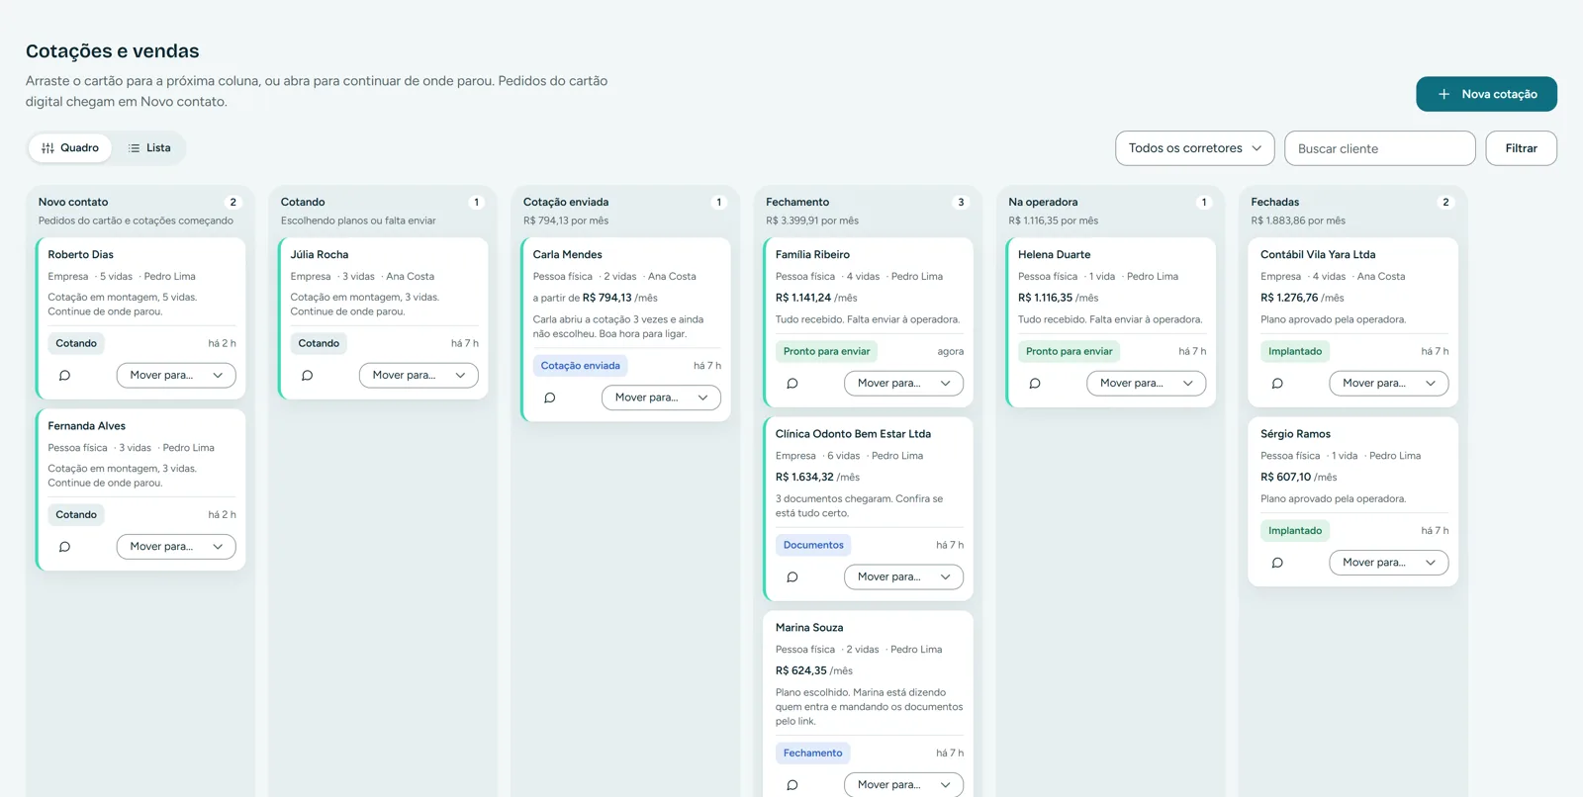The width and height of the screenshot is (1583, 797).
Task: Open Sérgio Ramos card name
Action: click(1295, 434)
